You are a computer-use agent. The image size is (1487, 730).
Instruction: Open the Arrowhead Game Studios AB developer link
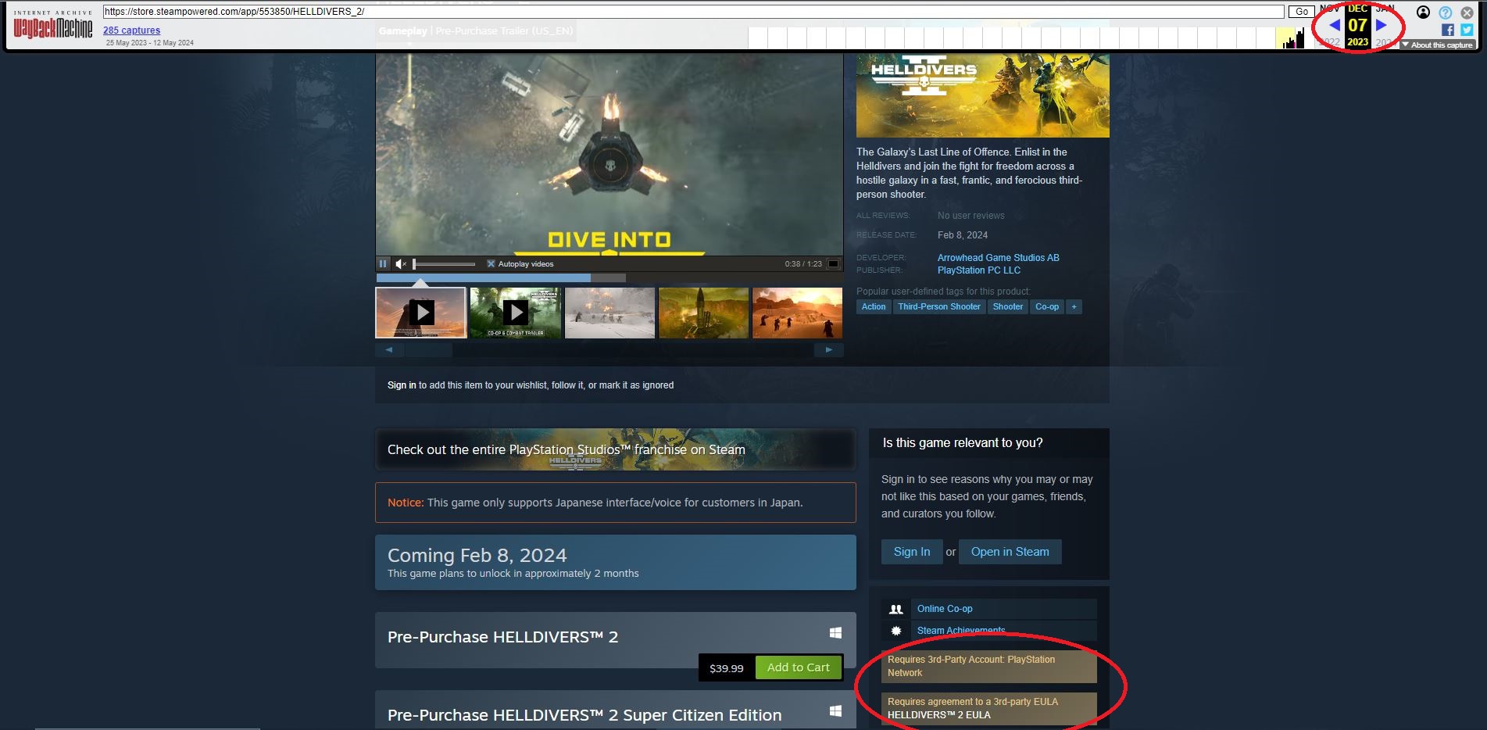(x=998, y=258)
